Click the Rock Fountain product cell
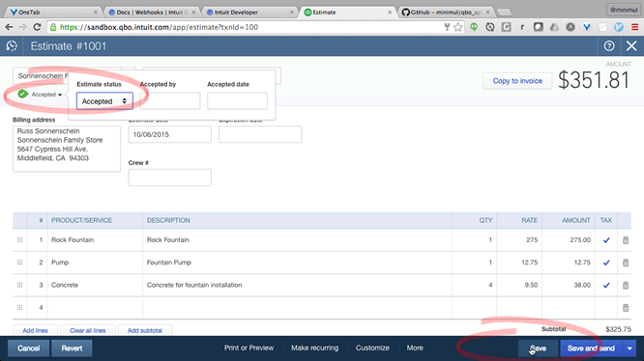Screen dimensions: 644x361 (95, 240)
